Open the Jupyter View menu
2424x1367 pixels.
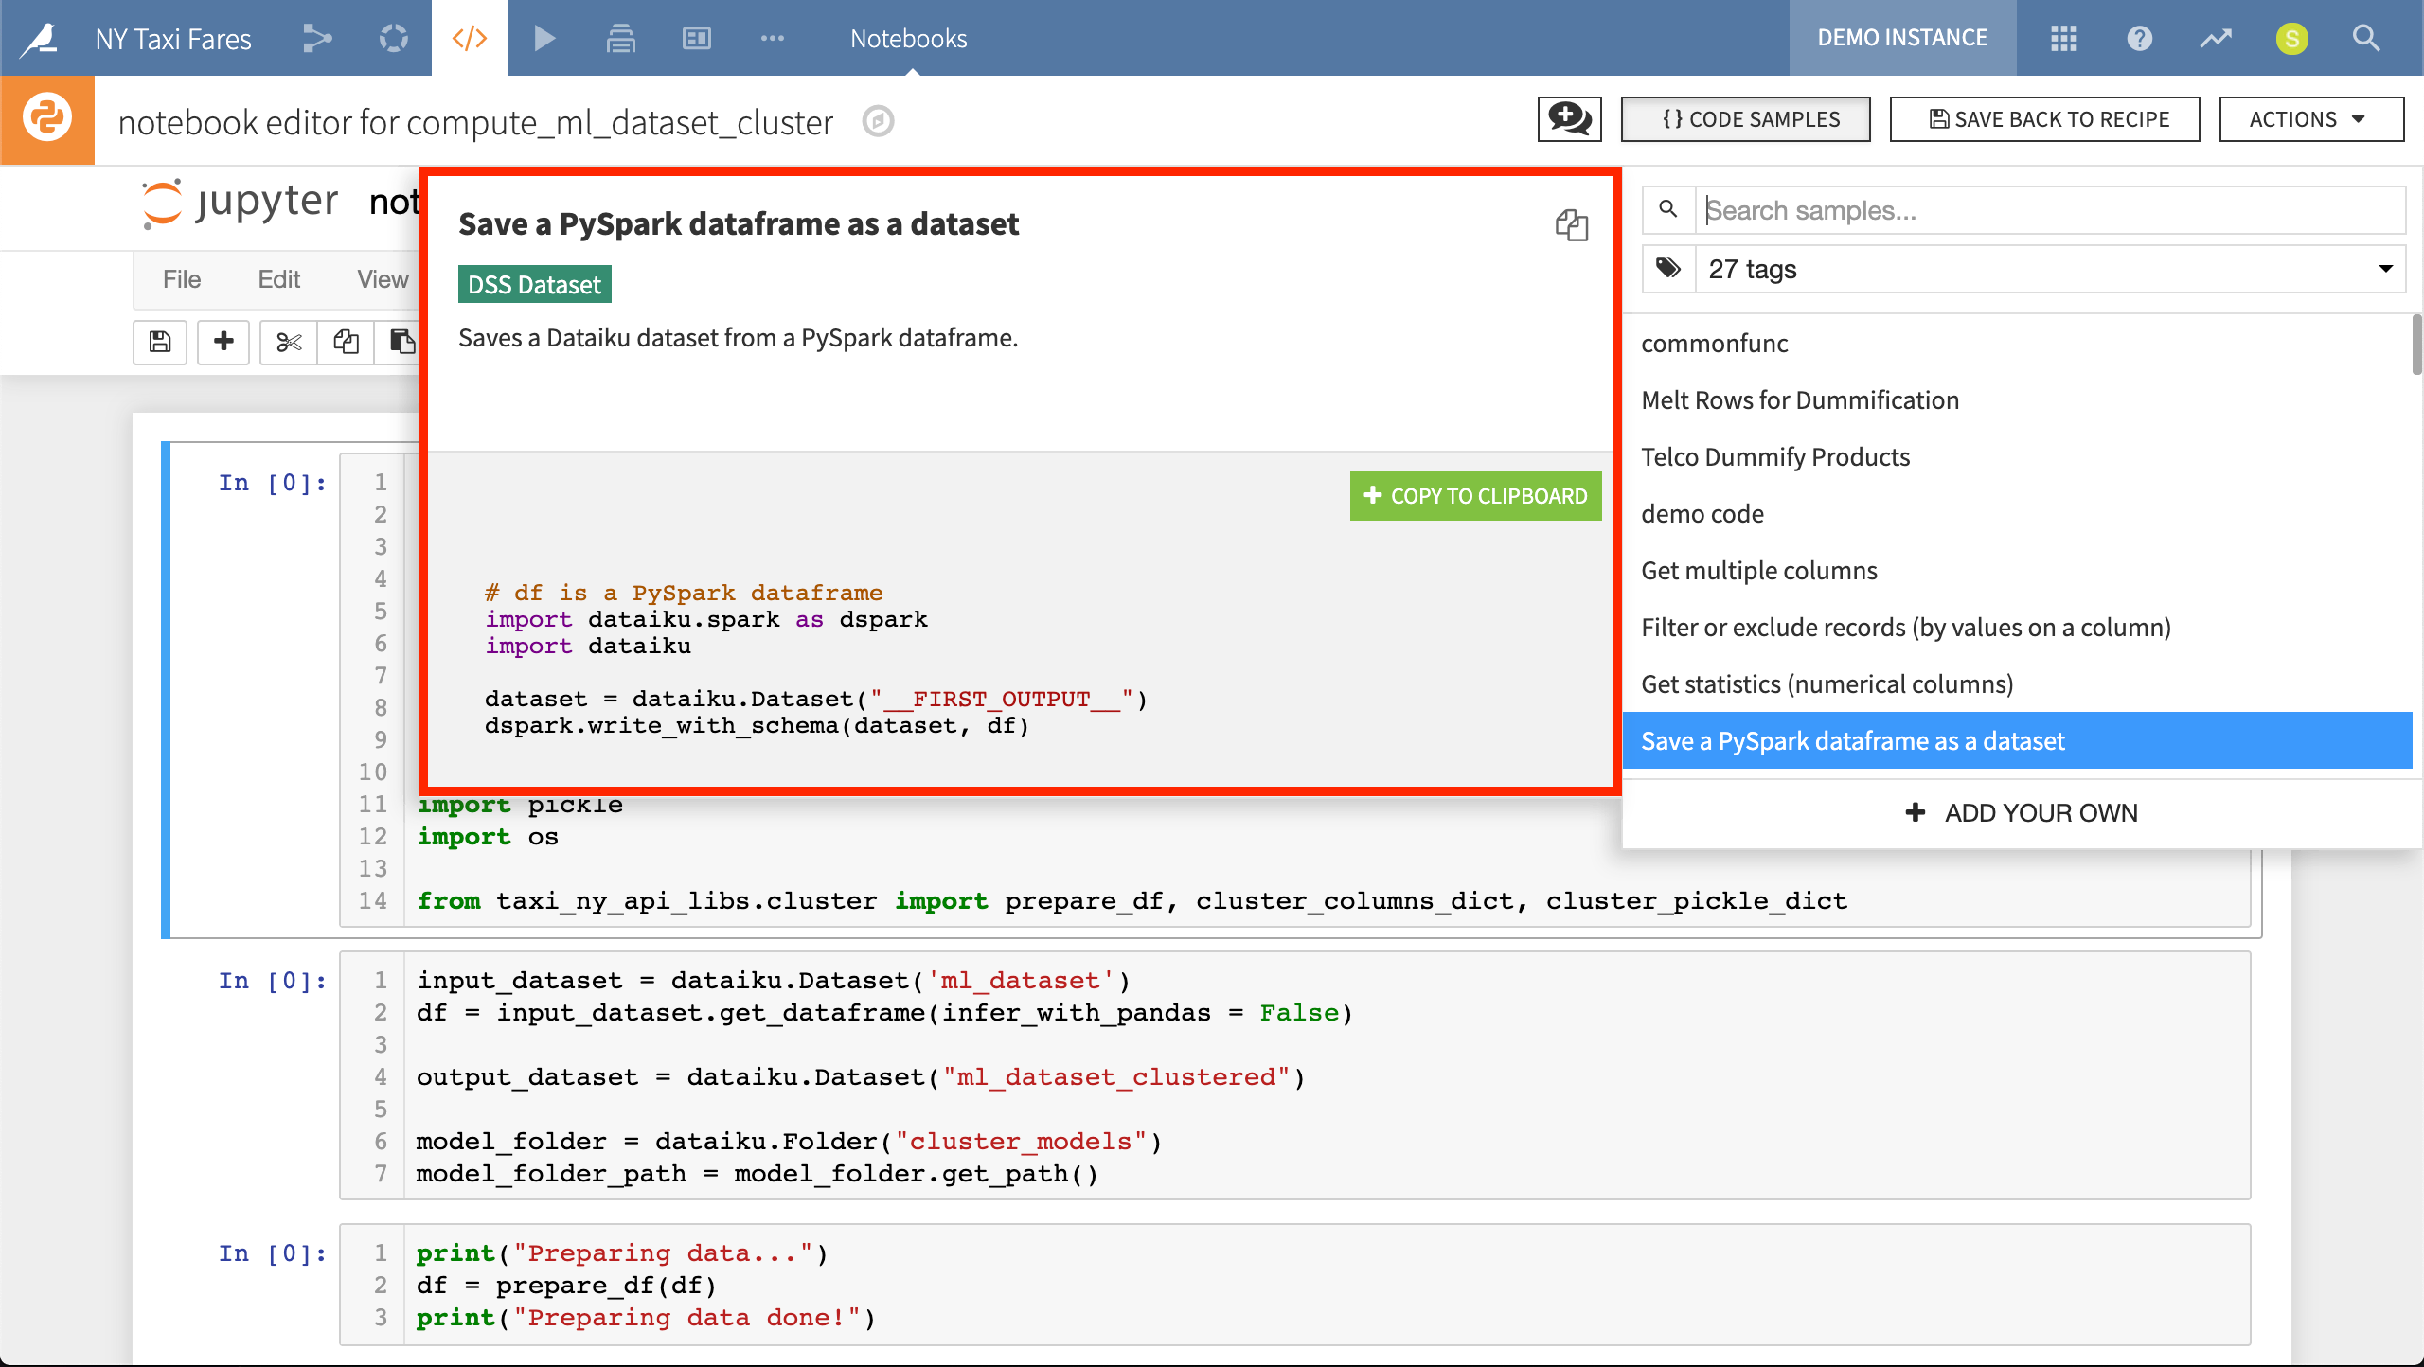click(x=383, y=279)
